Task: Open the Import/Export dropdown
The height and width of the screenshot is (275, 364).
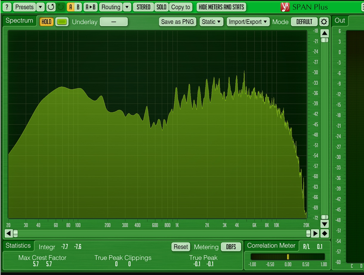Action: [248, 22]
